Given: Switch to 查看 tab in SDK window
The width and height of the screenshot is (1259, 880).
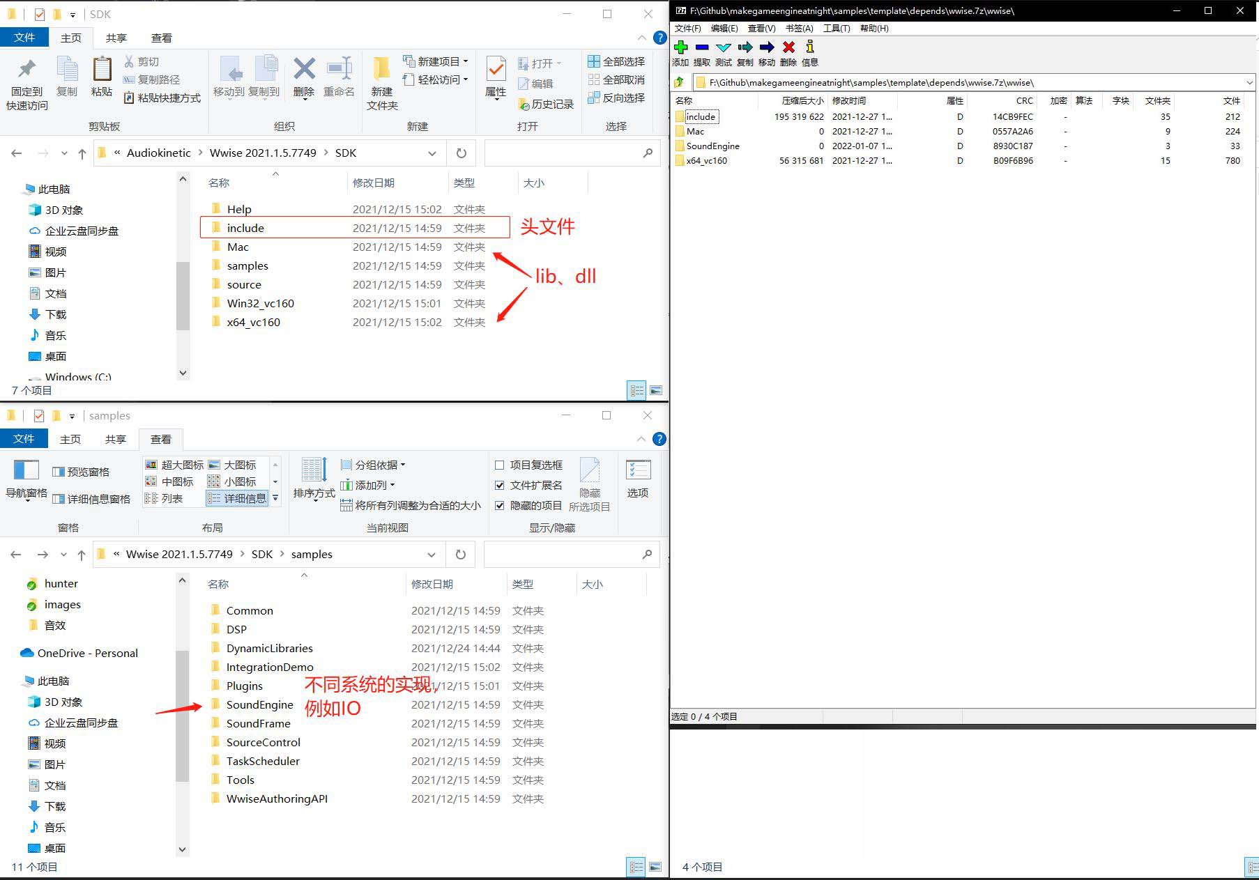Looking at the screenshot, I should (x=161, y=38).
